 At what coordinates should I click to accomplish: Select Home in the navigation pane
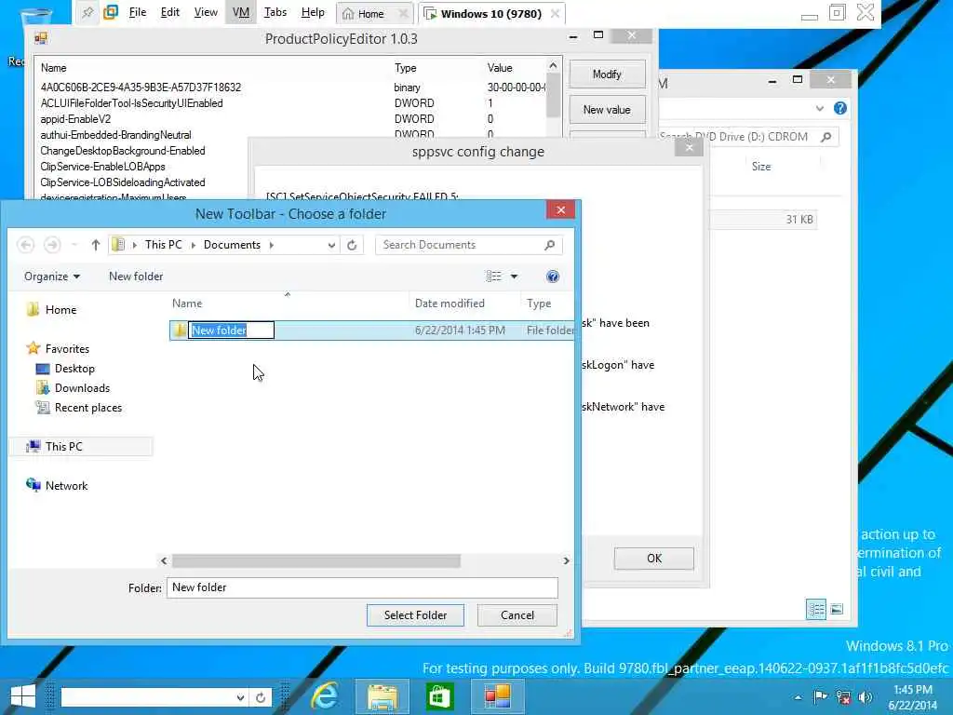(x=60, y=309)
